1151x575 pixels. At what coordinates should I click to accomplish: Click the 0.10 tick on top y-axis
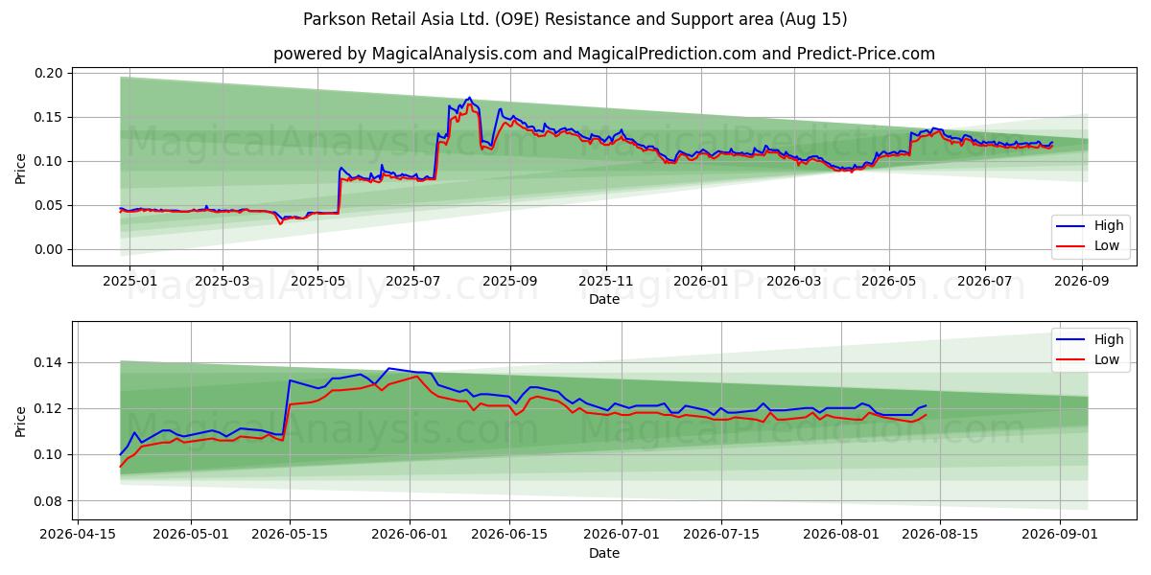tap(48, 161)
